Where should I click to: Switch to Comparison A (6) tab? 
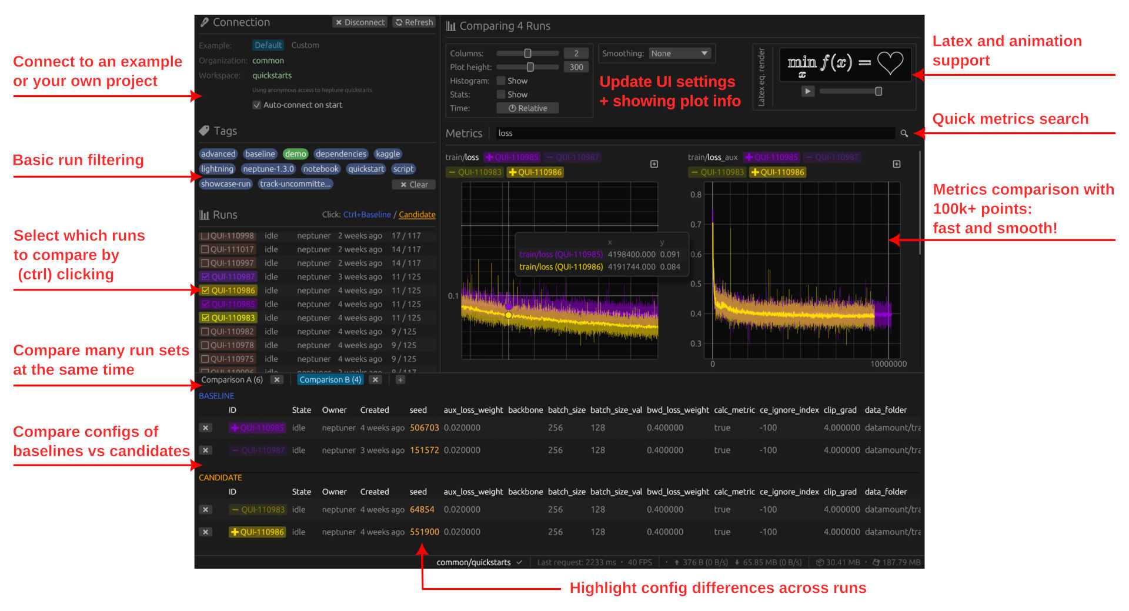(x=232, y=380)
